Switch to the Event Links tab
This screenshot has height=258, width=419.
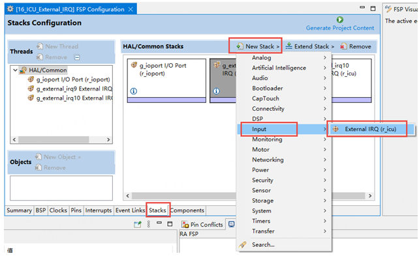(130, 210)
